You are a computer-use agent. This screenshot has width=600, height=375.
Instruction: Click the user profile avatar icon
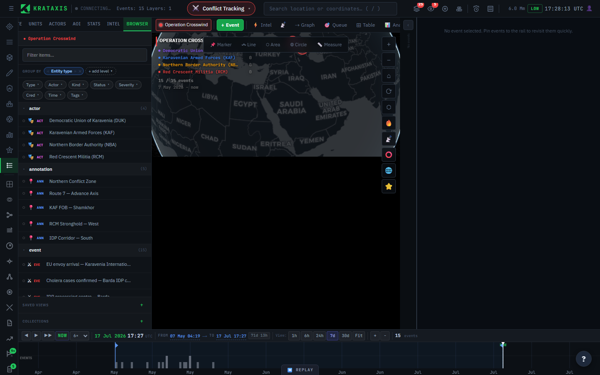pos(589,8)
